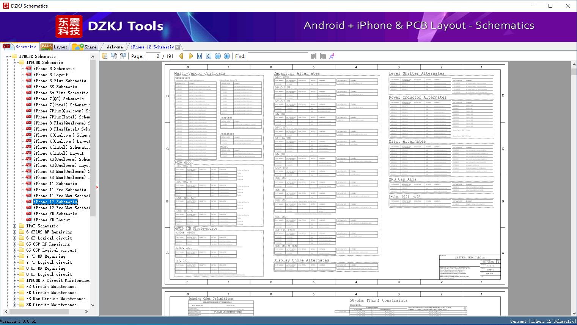The image size is (577, 325).
Task: Rotate the page counter-clockwise
Action: point(123,56)
